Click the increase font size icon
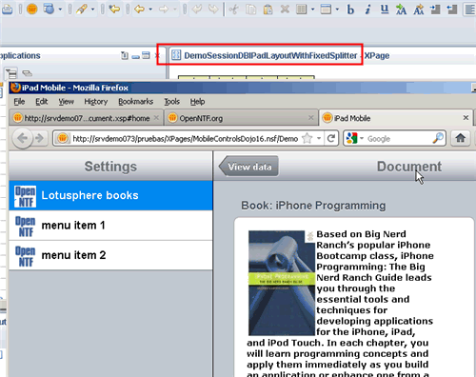The image size is (476, 377). click(402, 10)
